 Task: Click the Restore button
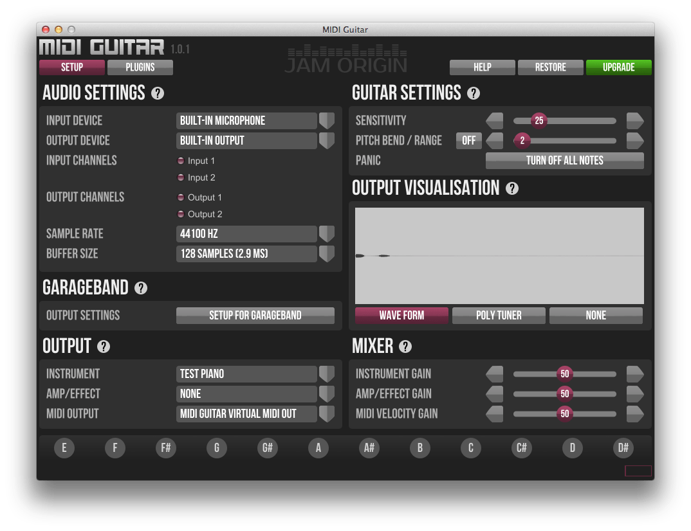point(551,67)
